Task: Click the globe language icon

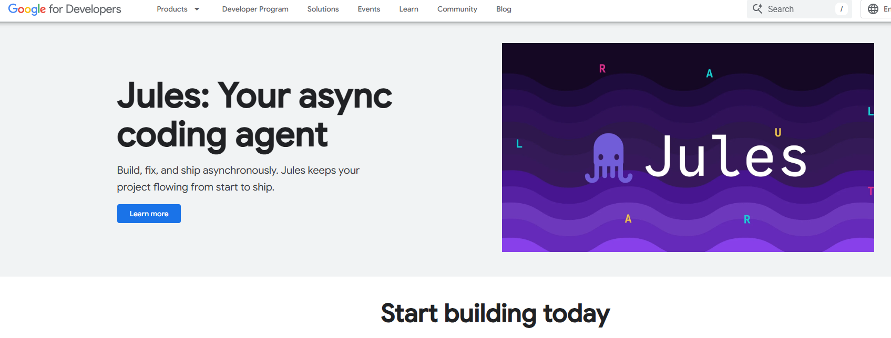Action: click(873, 9)
